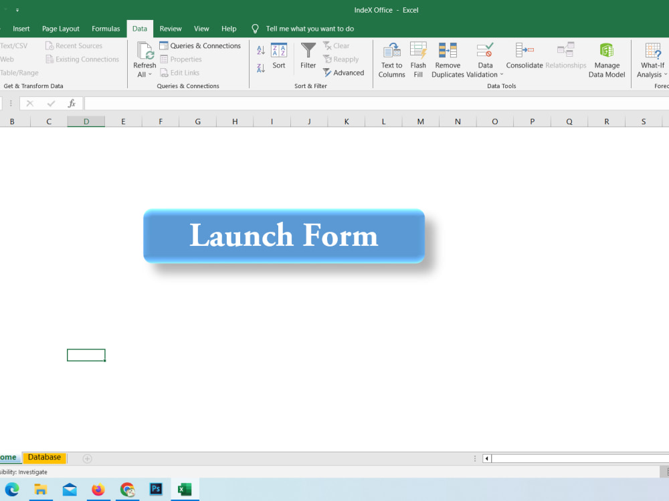This screenshot has height=501, width=669.
Task: Open the Sort dialog
Action: 279,56
